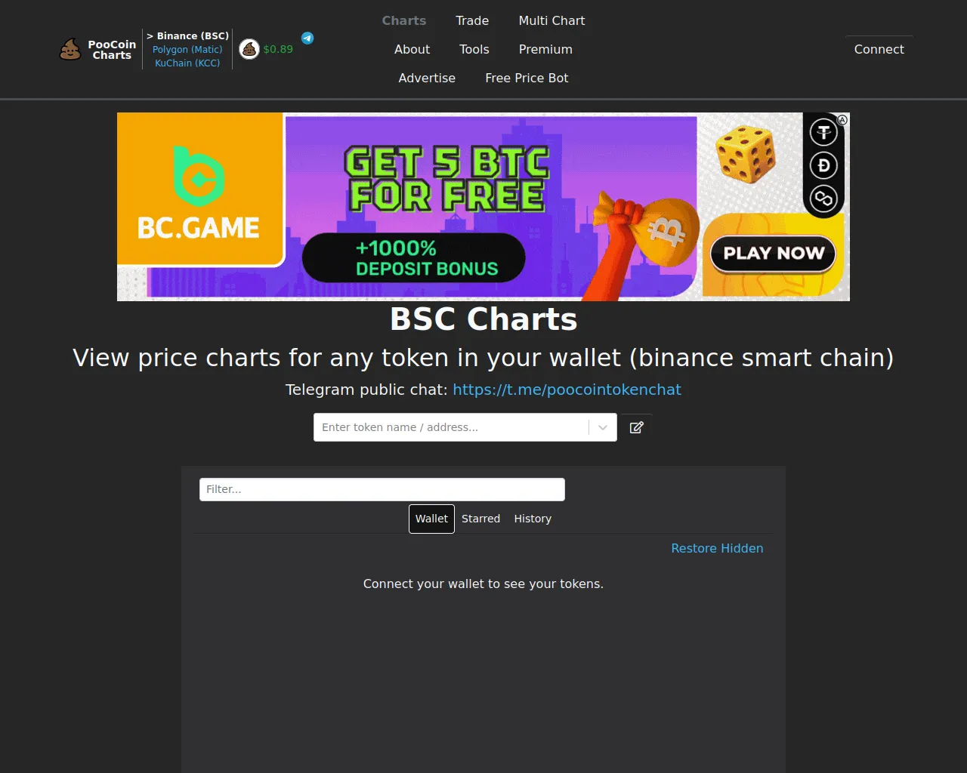Click the Telegram icon near the price

click(x=307, y=38)
